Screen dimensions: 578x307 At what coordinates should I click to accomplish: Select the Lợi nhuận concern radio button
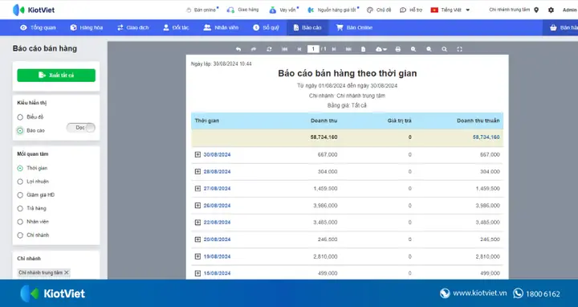point(20,182)
